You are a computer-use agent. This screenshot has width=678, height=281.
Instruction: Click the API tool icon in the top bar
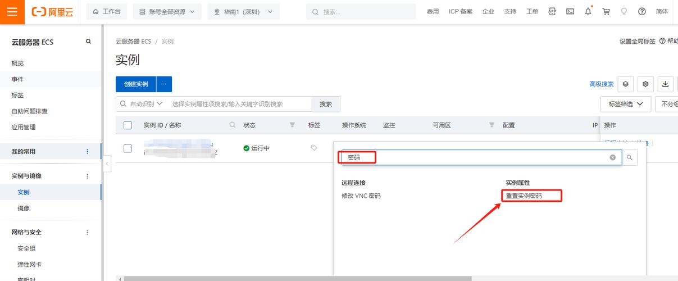[x=552, y=12]
